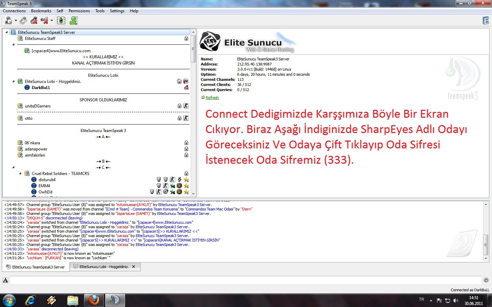Image resolution: width=492 pixels, height=307 pixels.
Task: Toggle the mute speakers toolbar button
Action: tap(44, 21)
